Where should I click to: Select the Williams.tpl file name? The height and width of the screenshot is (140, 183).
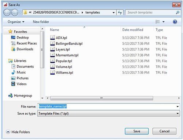tap(64, 73)
